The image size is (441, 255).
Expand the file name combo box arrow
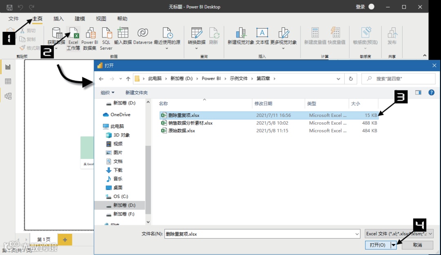coord(357,234)
